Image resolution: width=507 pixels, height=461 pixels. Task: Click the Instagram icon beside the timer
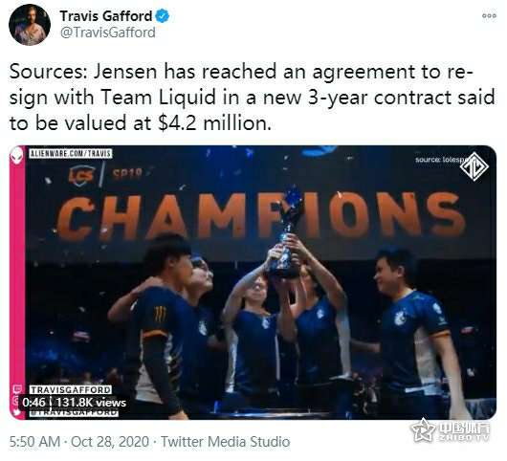pyautogui.click(x=16, y=401)
